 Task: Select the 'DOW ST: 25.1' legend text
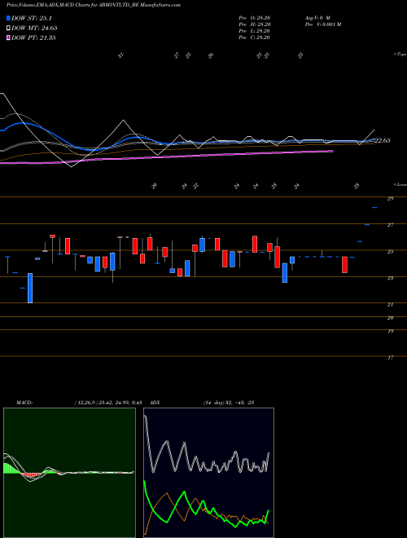click(32, 18)
